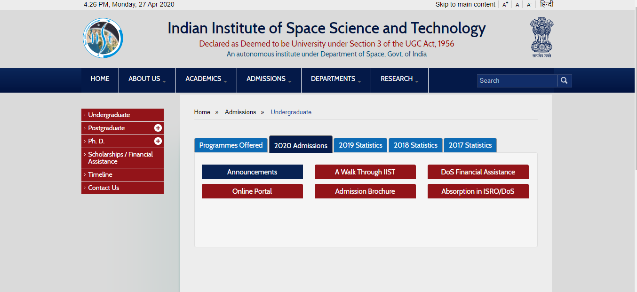
Task: Expand Ph. D. using the plus icon
Action: click(159, 141)
